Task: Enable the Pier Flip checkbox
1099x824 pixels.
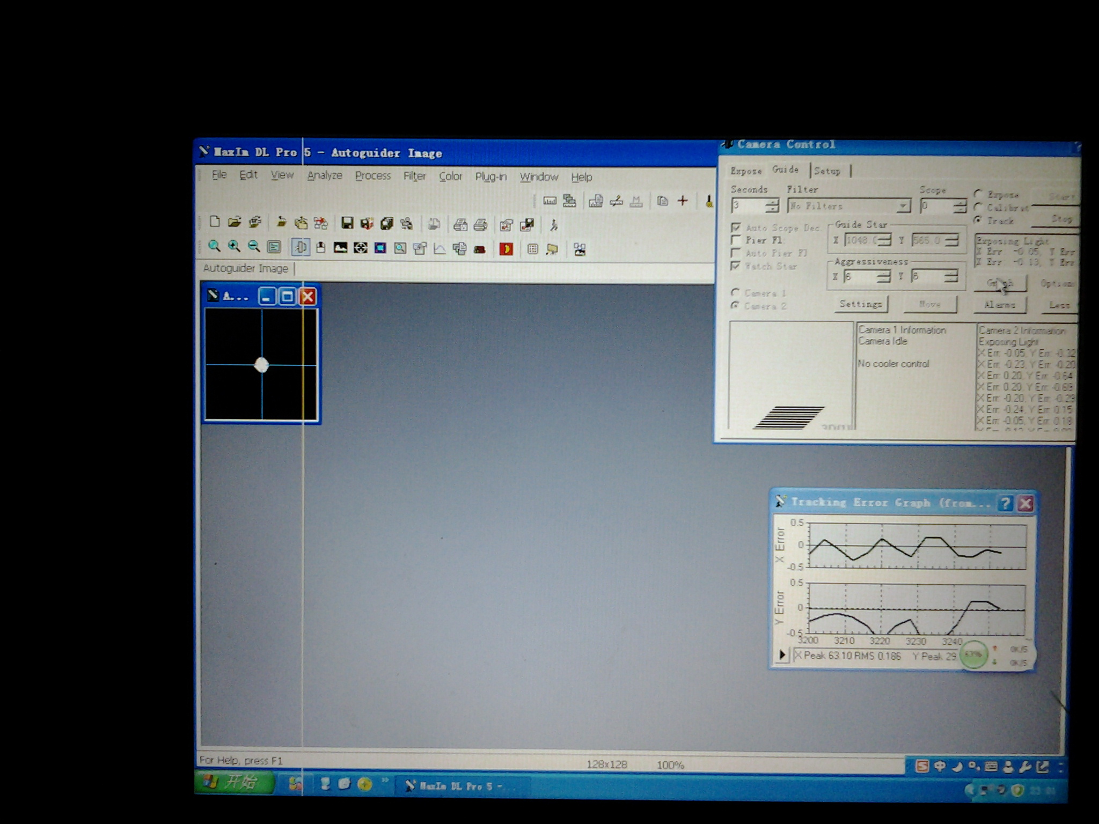Action: (736, 240)
